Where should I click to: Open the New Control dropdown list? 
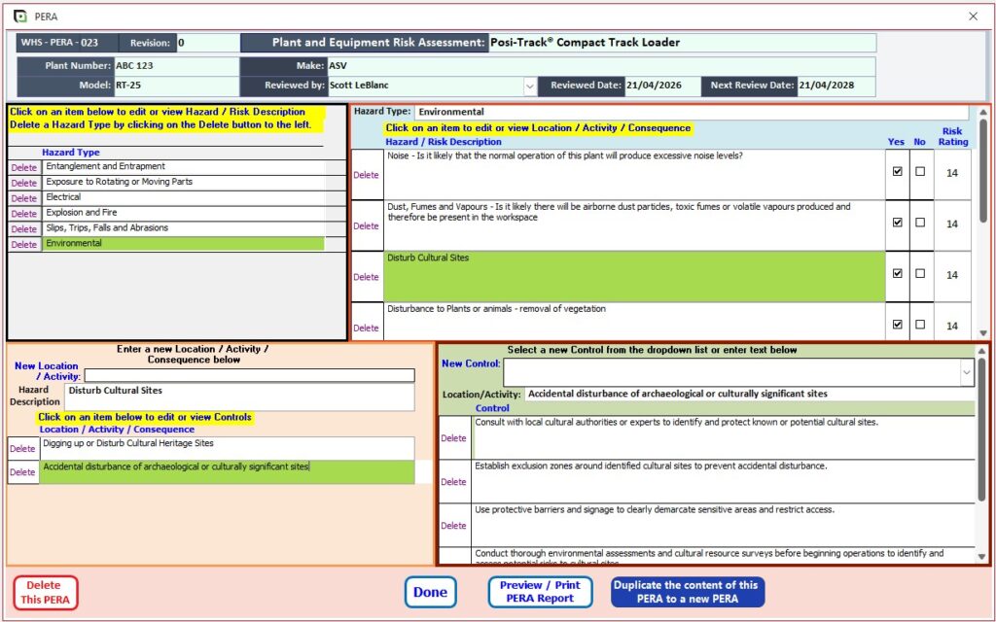pos(968,372)
